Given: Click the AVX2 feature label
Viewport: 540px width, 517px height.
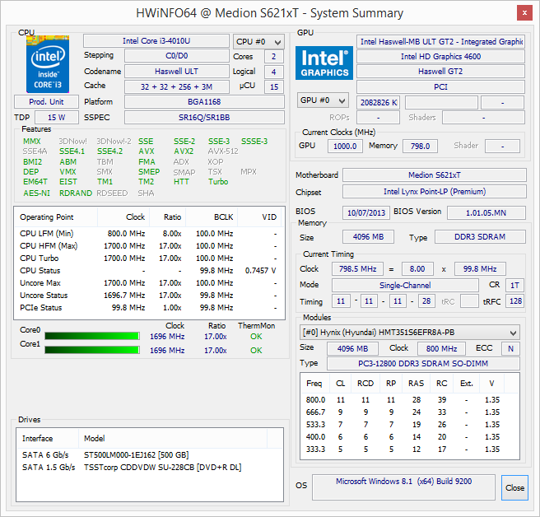Looking at the screenshot, I should pos(184,151).
